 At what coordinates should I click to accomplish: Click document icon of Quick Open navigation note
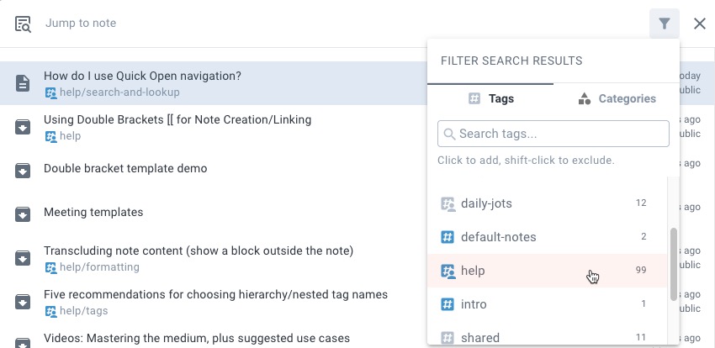23,83
